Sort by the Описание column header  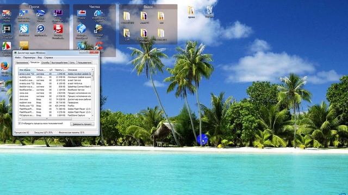tap(79, 70)
